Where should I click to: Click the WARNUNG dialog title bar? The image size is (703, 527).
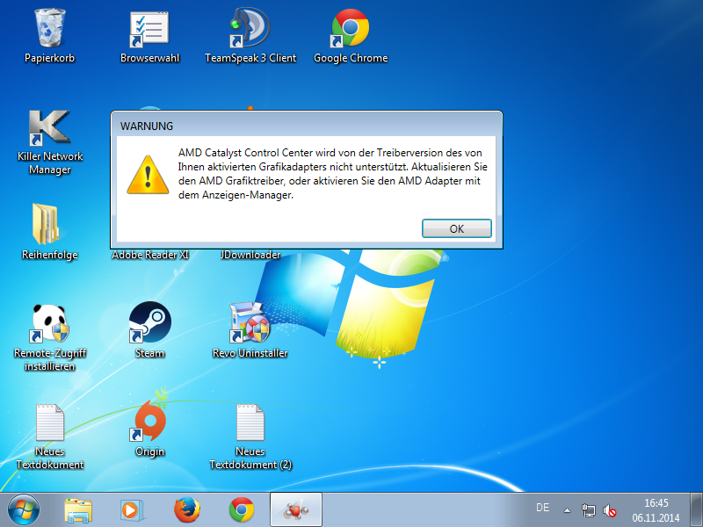click(307, 125)
